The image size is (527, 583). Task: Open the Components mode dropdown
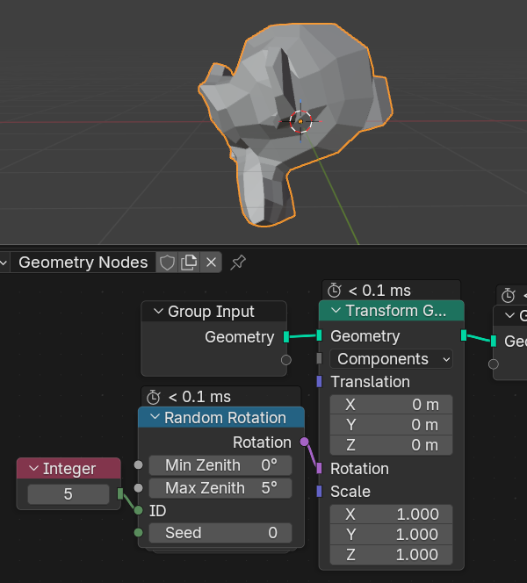(392, 359)
